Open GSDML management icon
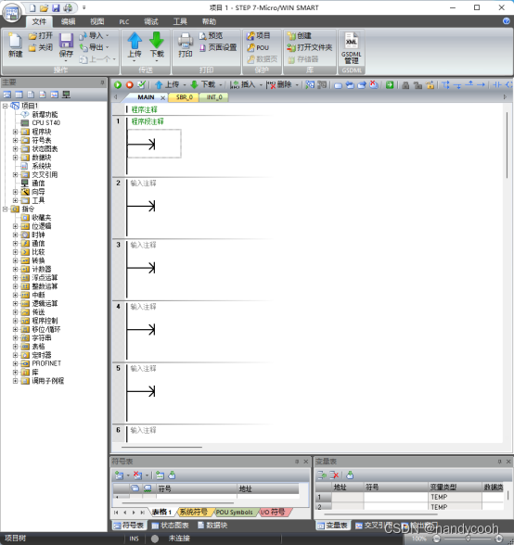The height and width of the screenshot is (545, 514). point(351,48)
